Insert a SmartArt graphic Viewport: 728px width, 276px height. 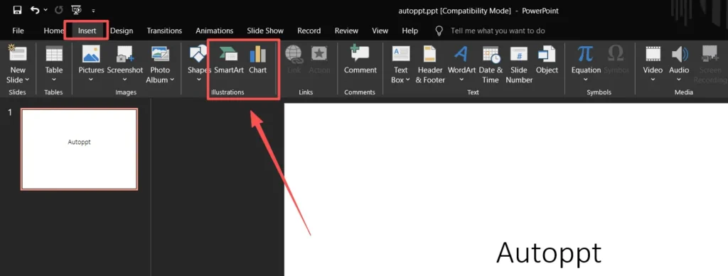[228, 60]
